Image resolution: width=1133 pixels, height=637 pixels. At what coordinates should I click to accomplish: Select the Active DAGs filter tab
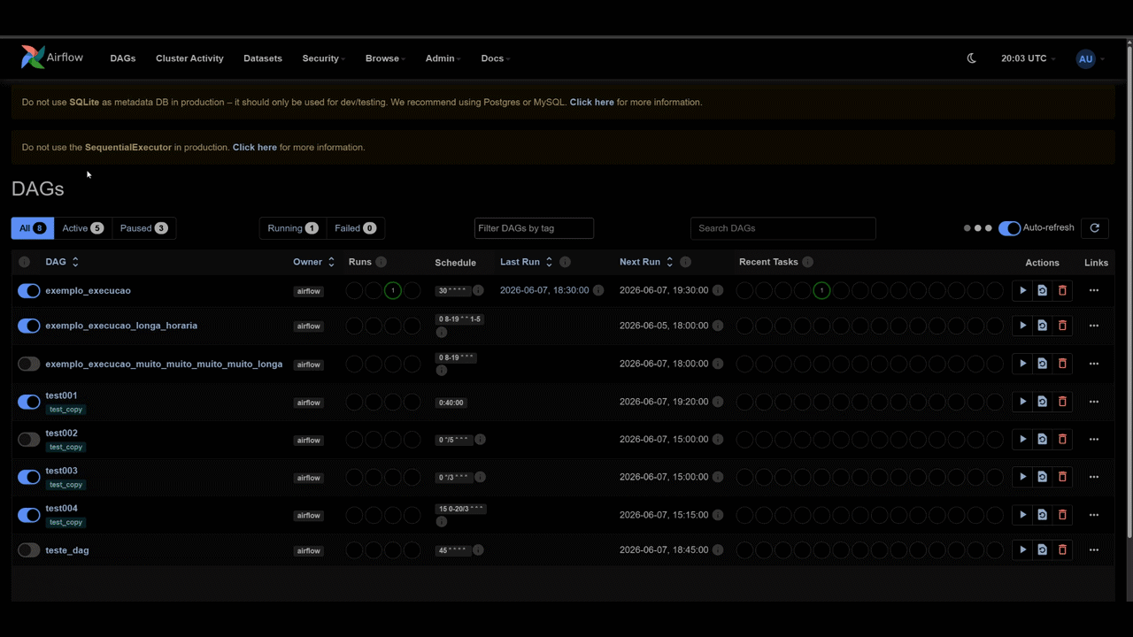(x=83, y=228)
